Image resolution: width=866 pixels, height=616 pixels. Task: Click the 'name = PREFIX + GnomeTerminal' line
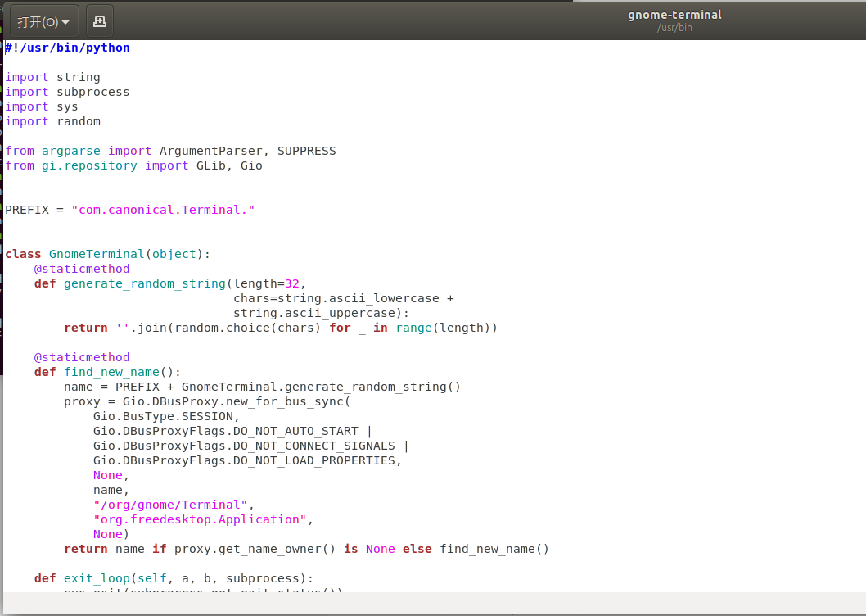tap(263, 387)
